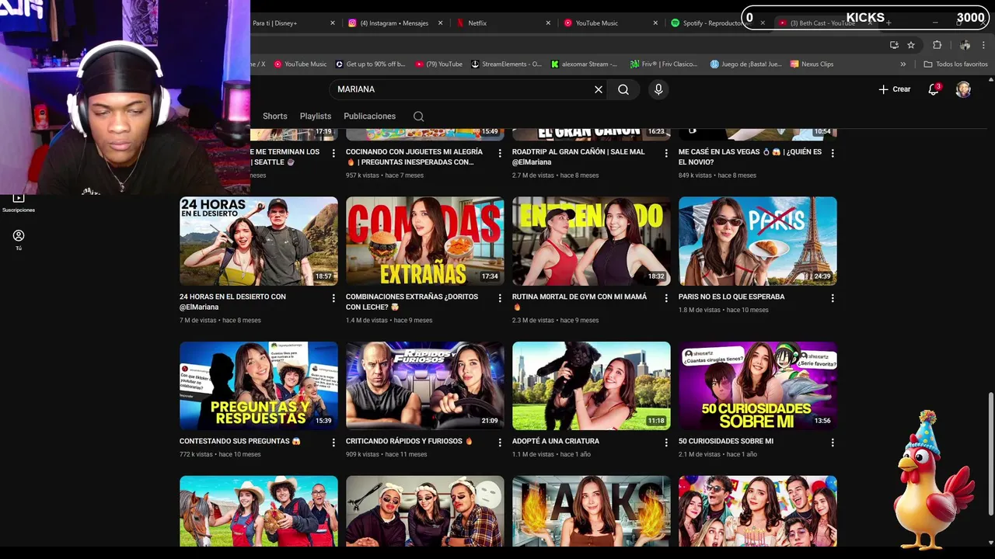Click the 'ROADTRIP AL GRAN CAÑÓN' video title
The height and width of the screenshot is (559, 995).
pos(578,157)
